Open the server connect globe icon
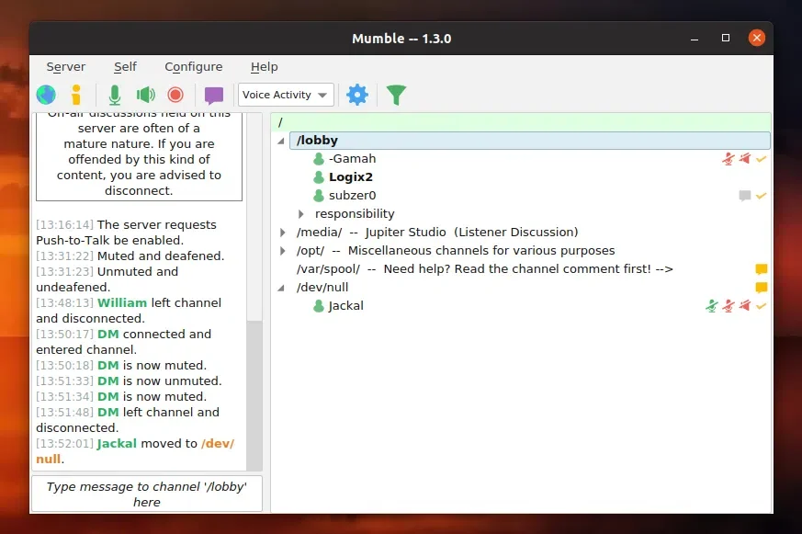Viewport: 802px width, 534px height. point(46,95)
